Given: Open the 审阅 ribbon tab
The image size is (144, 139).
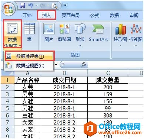Looking at the screenshot, I should 134,16.
